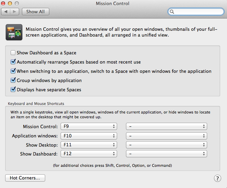Screen dimensions: 227x188
Task: Click the magnifying glass search icon
Action: (172, 12)
